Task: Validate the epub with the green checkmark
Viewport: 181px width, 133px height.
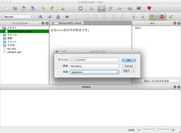Action: tap(171, 17)
